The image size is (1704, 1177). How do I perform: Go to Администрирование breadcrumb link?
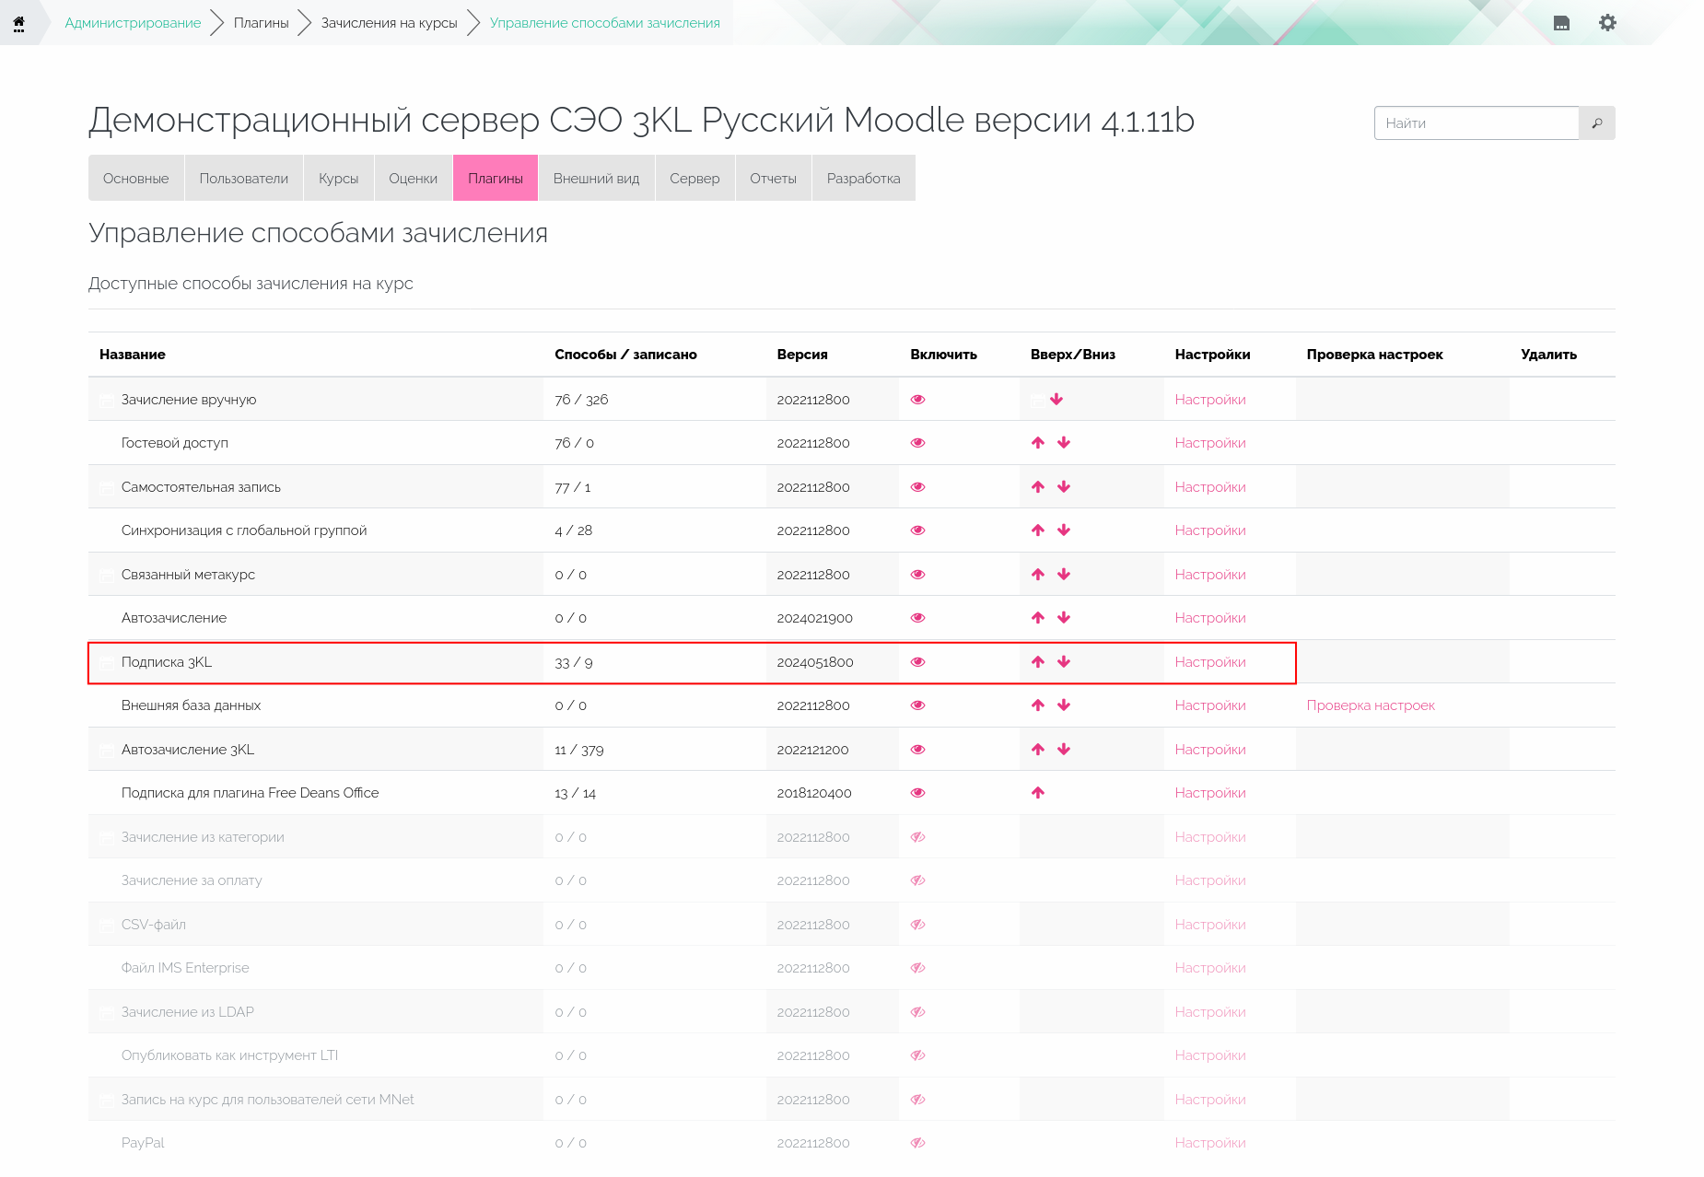click(x=133, y=23)
